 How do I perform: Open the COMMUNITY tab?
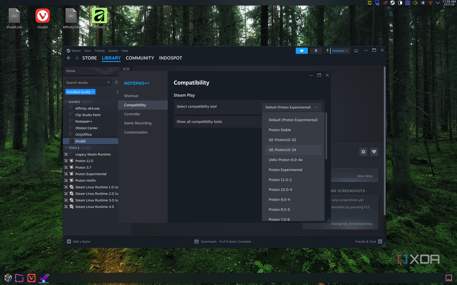[x=140, y=58]
